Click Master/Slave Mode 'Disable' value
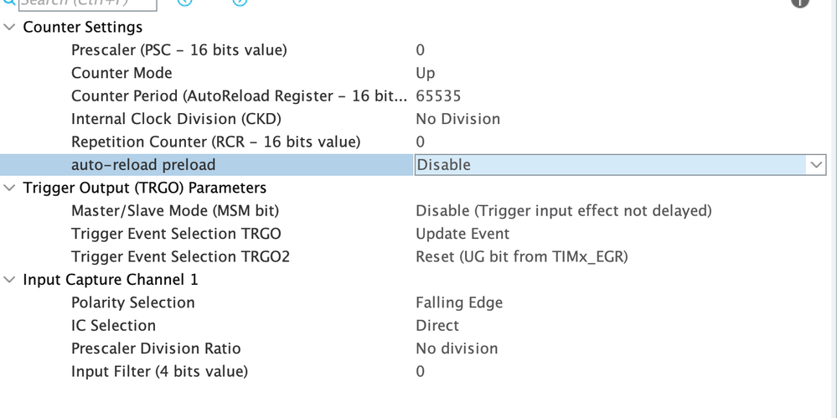 (x=563, y=211)
